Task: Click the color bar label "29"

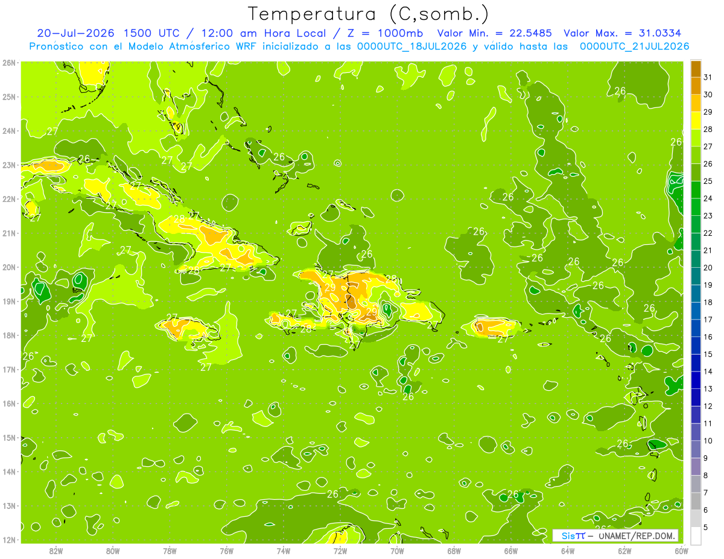Action: click(x=708, y=112)
